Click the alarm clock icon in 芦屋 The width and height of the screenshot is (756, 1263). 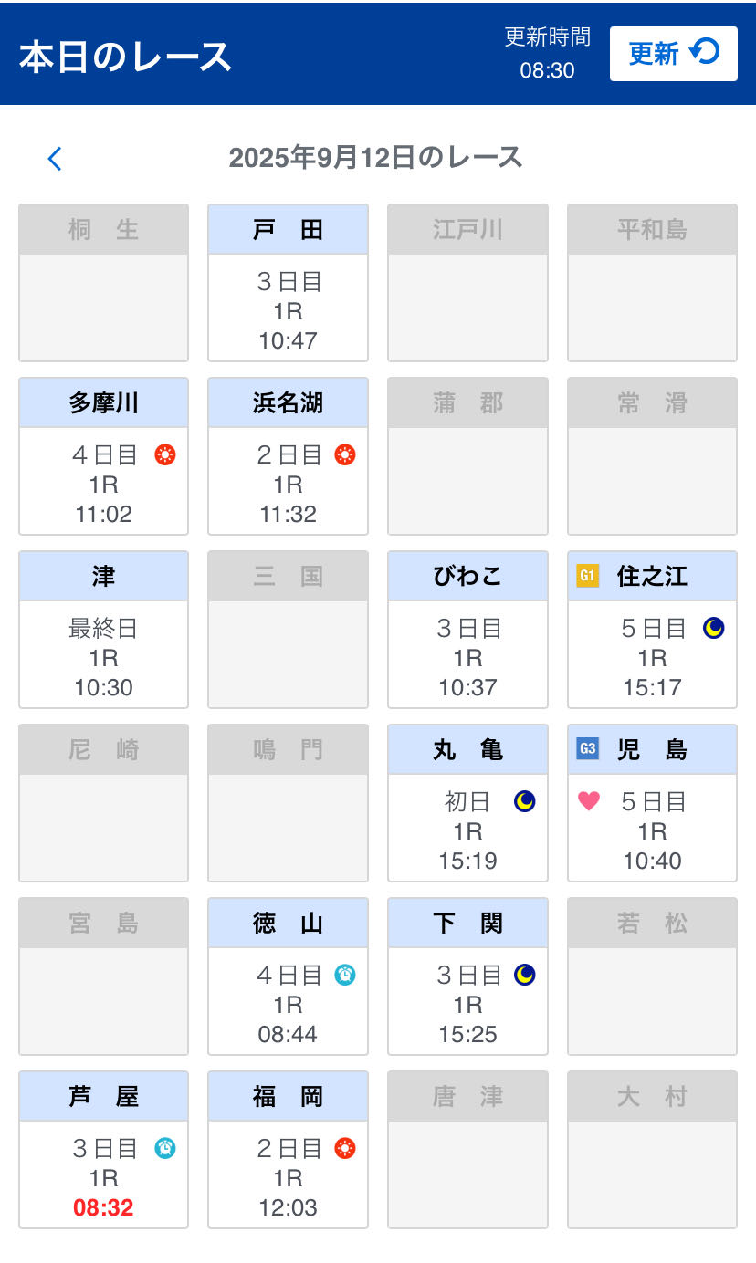point(164,1148)
